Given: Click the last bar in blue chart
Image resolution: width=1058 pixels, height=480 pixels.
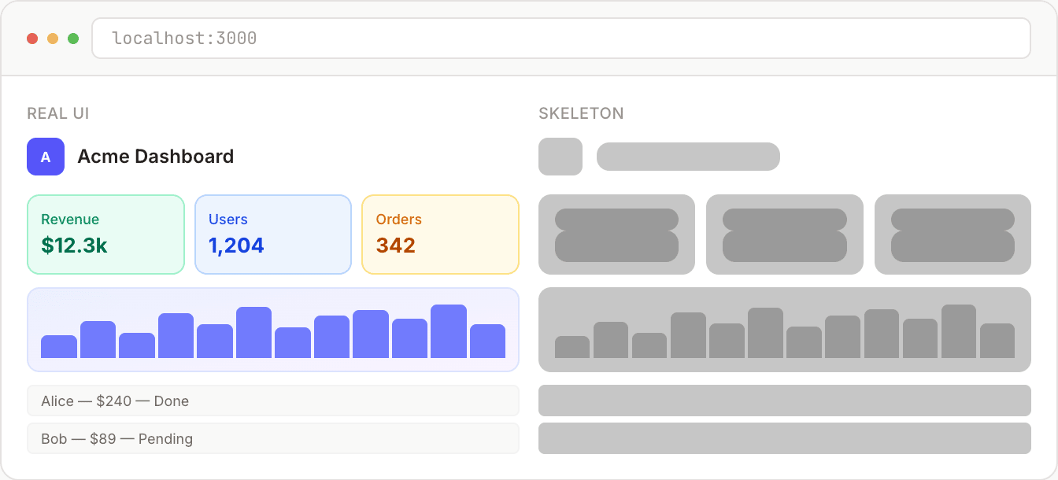Looking at the screenshot, I should tap(487, 341).
